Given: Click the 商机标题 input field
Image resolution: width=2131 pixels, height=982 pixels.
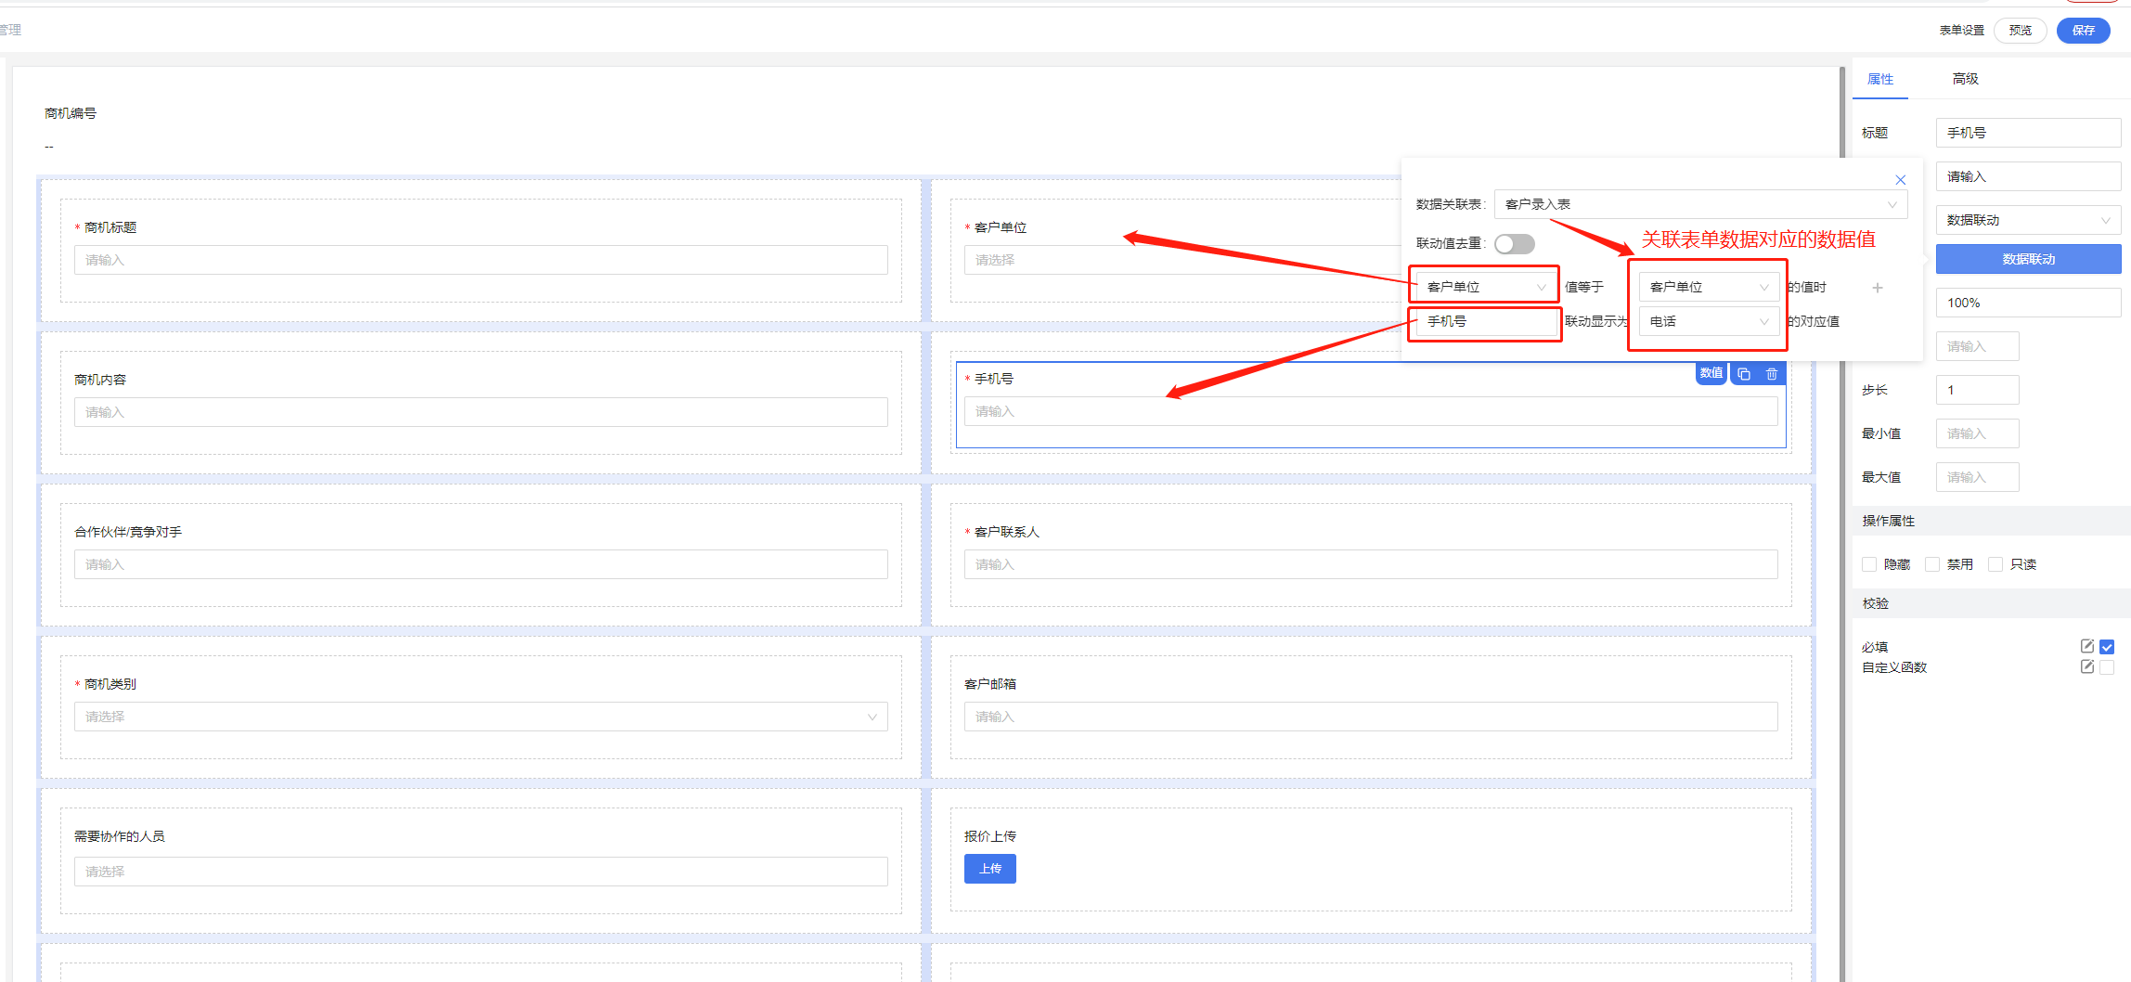Looking at the screenshot, I should tap(481, 260).
